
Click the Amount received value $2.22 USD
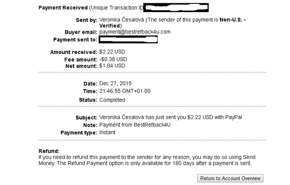click(x=112, y=52)
